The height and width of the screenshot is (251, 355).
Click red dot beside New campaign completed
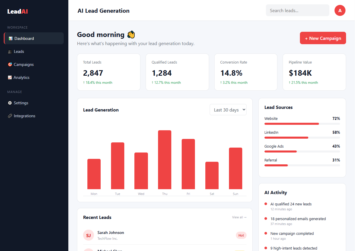point(266,233)
